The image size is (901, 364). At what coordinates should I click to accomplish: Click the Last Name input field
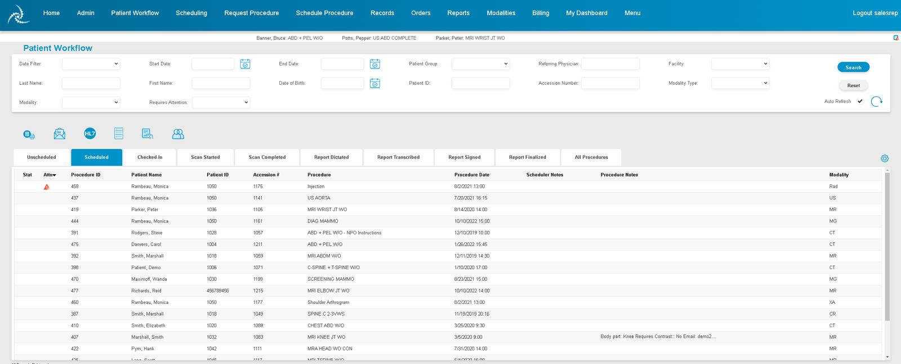(91, 83)
